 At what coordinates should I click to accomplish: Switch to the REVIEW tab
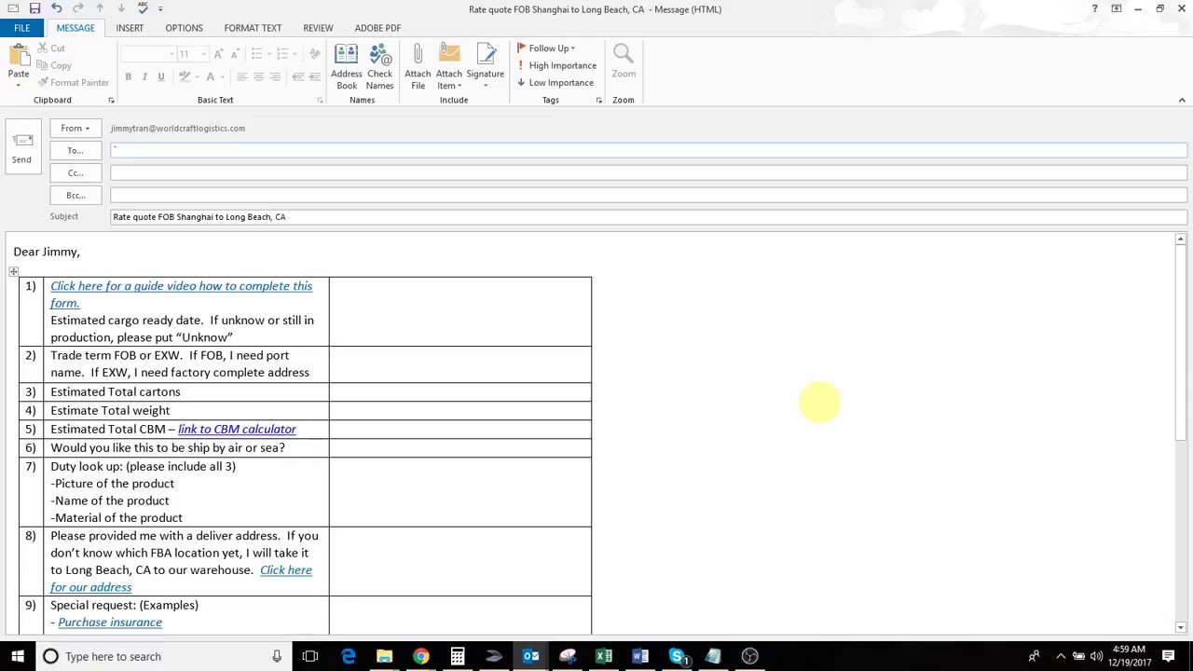pos(318,28)
